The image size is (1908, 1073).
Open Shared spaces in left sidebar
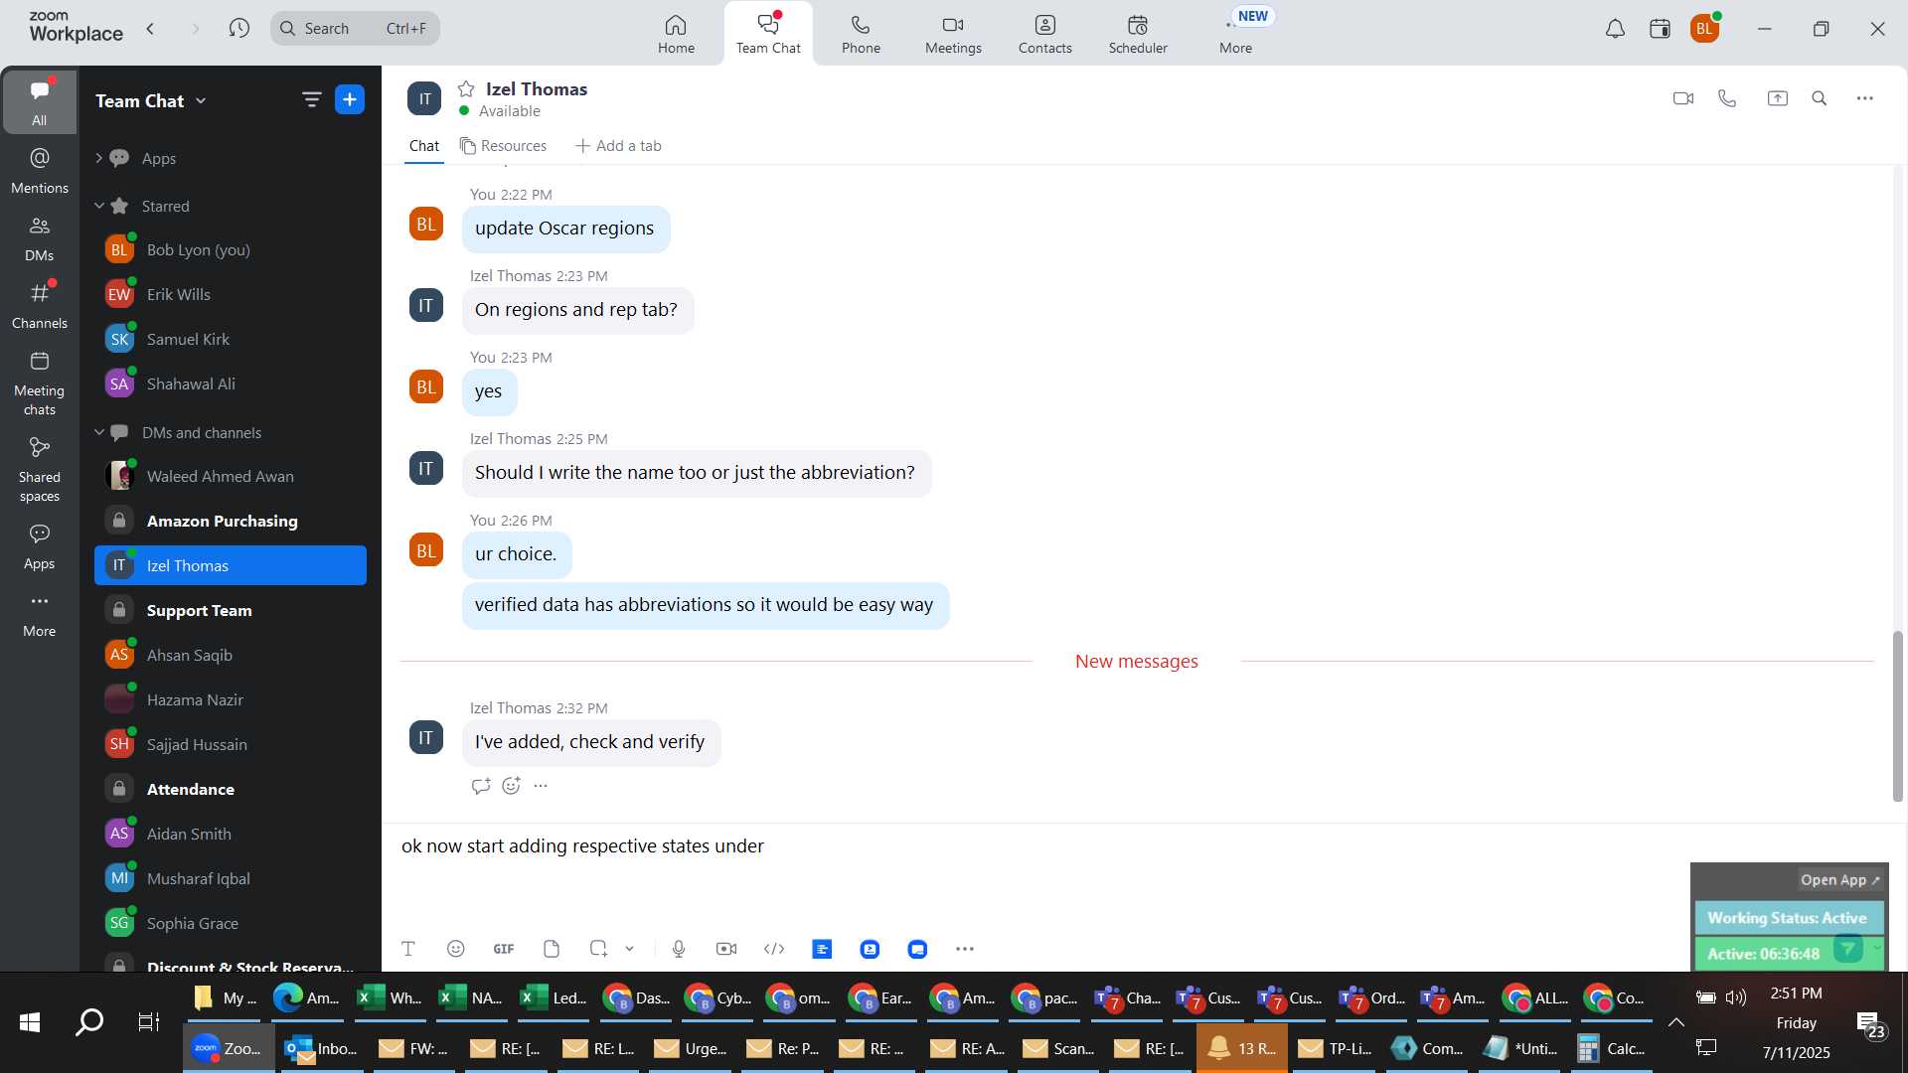[40, 470]
